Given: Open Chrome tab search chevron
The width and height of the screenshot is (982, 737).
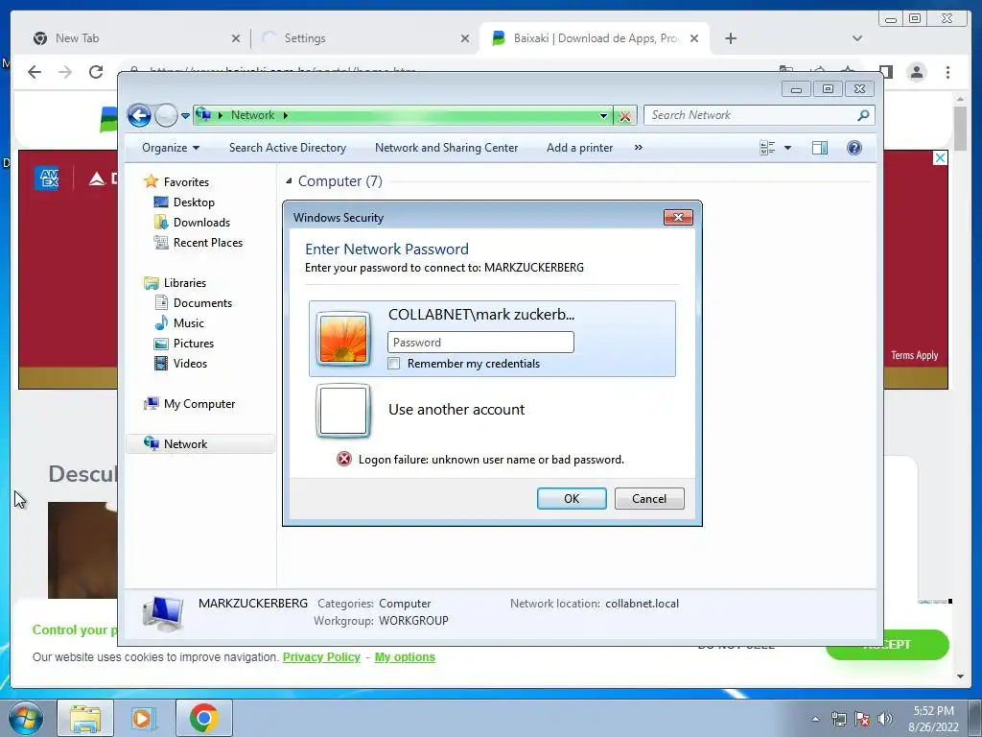Looking at the screenshot, I should 857,38.
